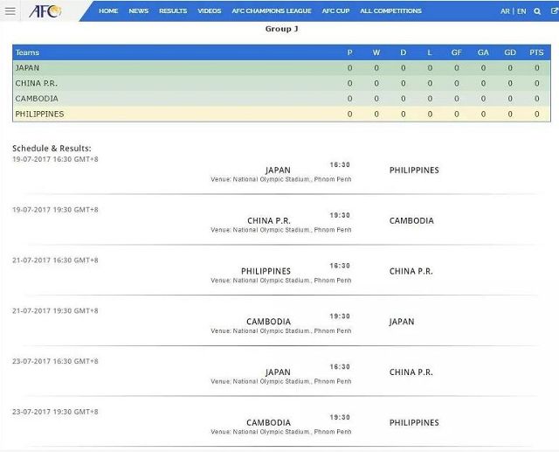Click JAPAN opposing Cambodia on 21-07
Image resolution: width=559 pixels, height=452 pixels.
point(402,322)
